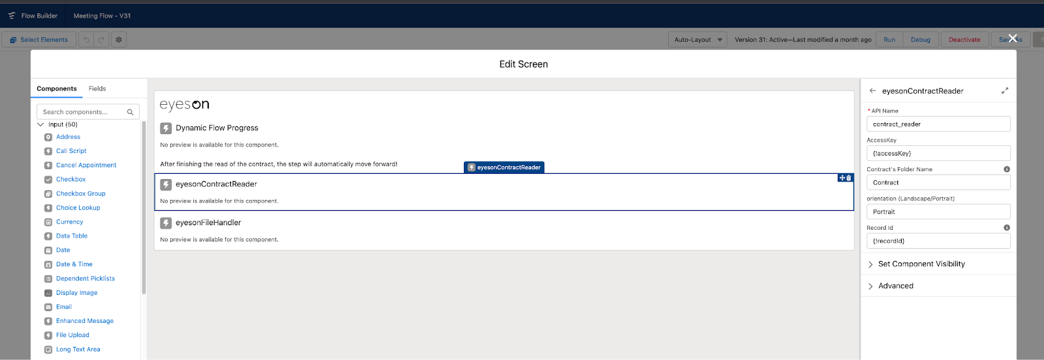Viewport: 1044px width, 360px height.
Task: Click the Run button
Action: 889,40
